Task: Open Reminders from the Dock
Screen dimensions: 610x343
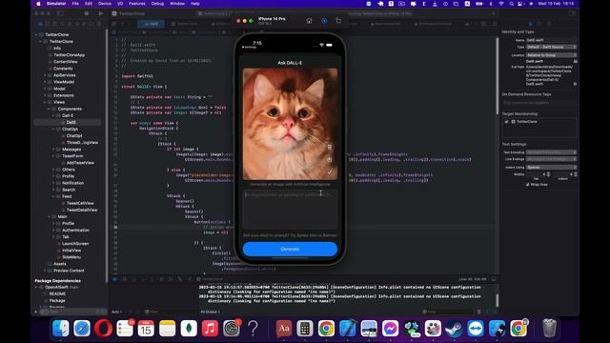Action: pos(125,328)
